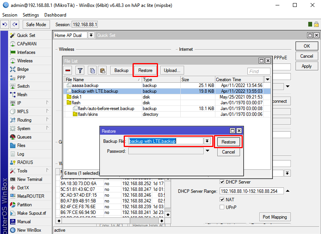The width and height of the screenshot is (321, 234).
Task: Open Interfaces from the sidebar
Action: click(26, 52)
